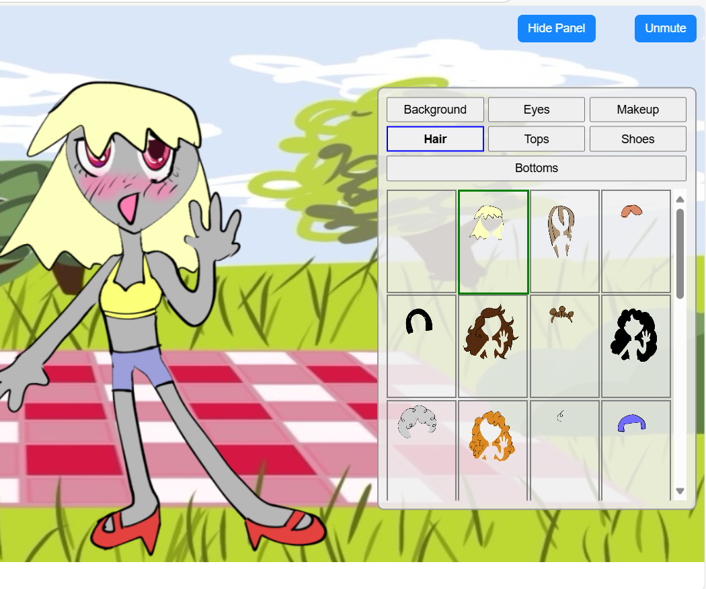This screenshot has height=589, width=706.
Task: Click the hair list scroll-up arrow
Action: (x=680, y=199)
